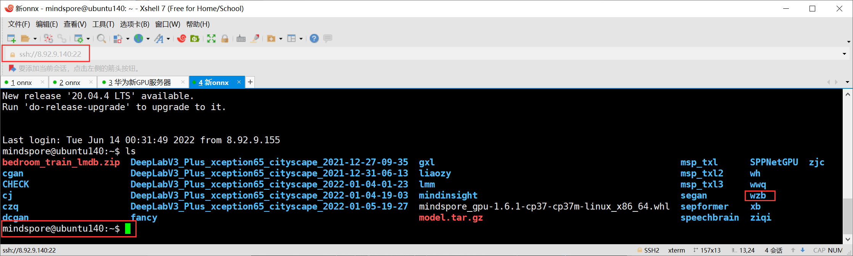This screenshot has height=256, width=853.
Task: Open the session folder icon
Action: coord(25,38)
